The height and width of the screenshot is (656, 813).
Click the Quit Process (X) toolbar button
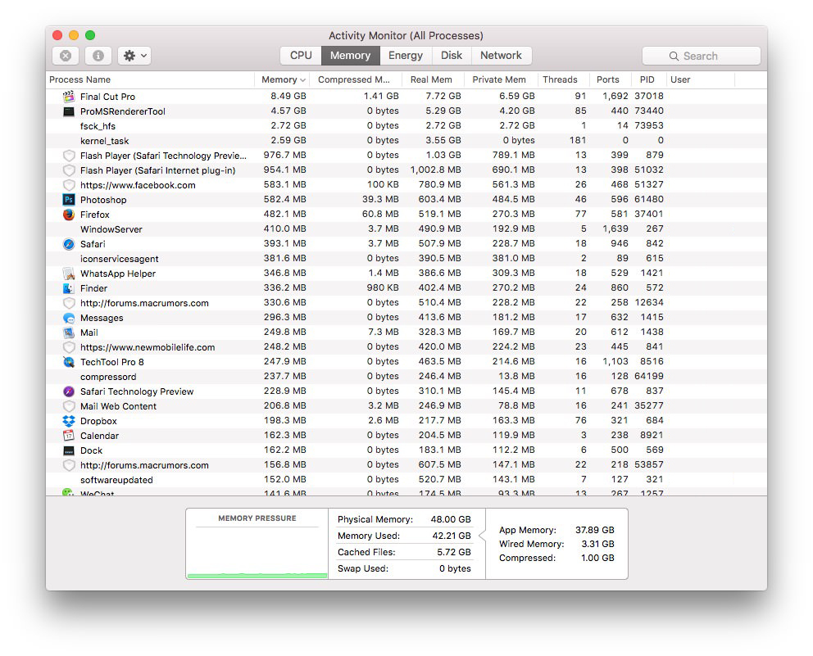coord(66,56)
